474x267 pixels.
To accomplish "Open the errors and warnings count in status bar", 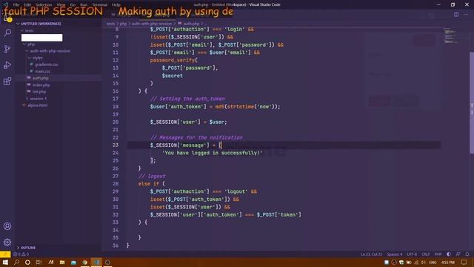I will click(21, 254).
